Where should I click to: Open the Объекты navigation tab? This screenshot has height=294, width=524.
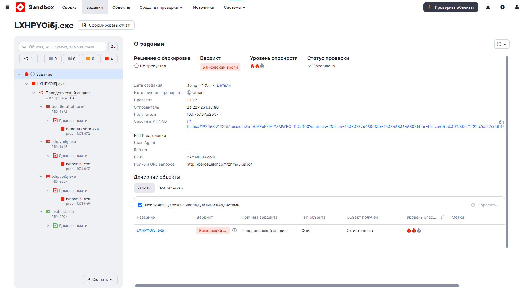pyautogui.click(x=121, y=7)
